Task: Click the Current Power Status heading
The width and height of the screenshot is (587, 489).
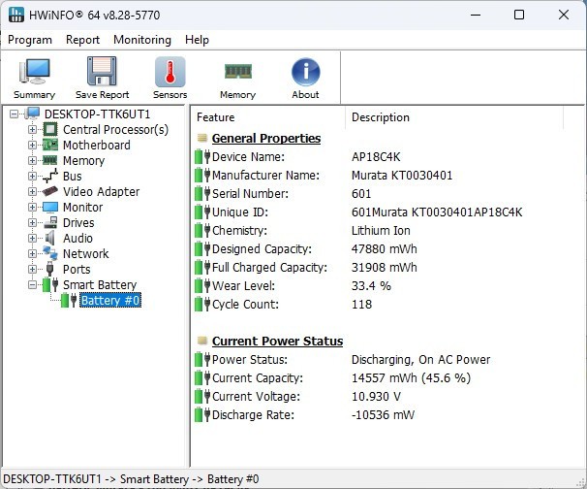Action: [277, 341]
